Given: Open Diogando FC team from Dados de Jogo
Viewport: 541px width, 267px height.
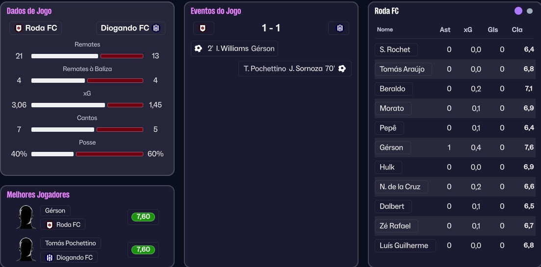Looking at the screenshot, I should (x=130, y=28).
